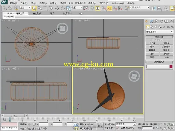Open the Select by Name list icon

point(40,8)
